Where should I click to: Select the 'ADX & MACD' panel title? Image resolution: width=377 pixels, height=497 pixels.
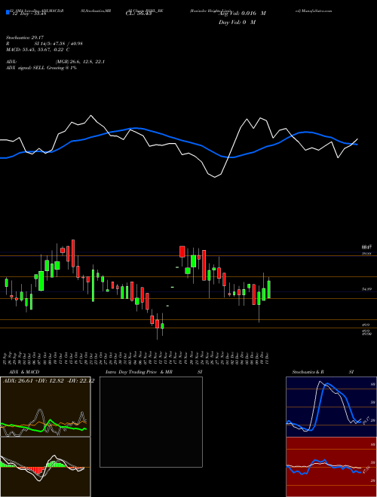[24, 372]
